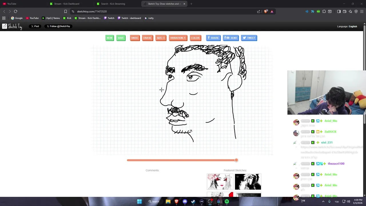This screenshot has width=366, height=206.
Task: Open the Brave Wallet icon
Action: [x=345, y=11]
